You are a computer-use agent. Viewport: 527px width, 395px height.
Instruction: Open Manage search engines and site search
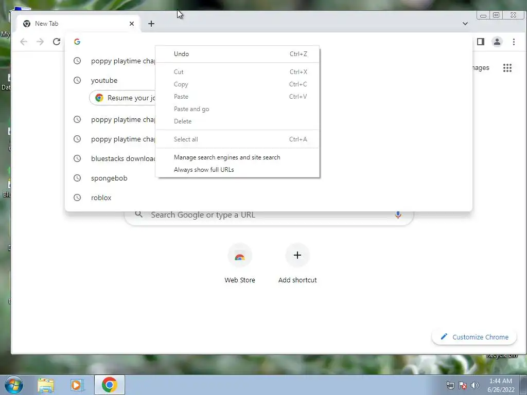(238, 157)
